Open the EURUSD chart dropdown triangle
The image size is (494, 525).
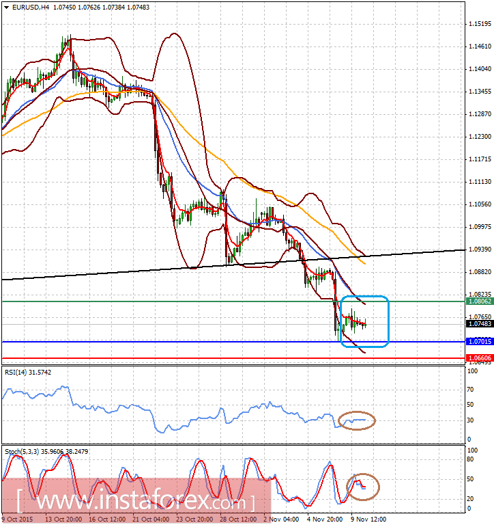[x=6, y=8]
